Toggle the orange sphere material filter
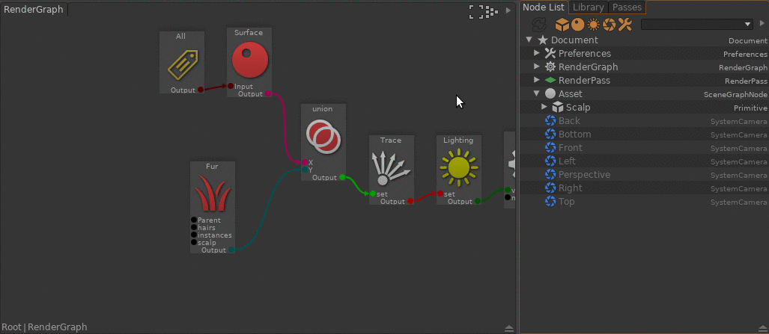 (x=577, y=25)
